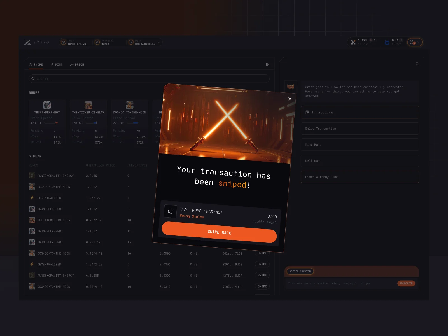The image size is (448, 336).
Task: Click TRUMP•FEAR•NOT icon at price 0.9/1.12
Action: click(x=32, y=242)
